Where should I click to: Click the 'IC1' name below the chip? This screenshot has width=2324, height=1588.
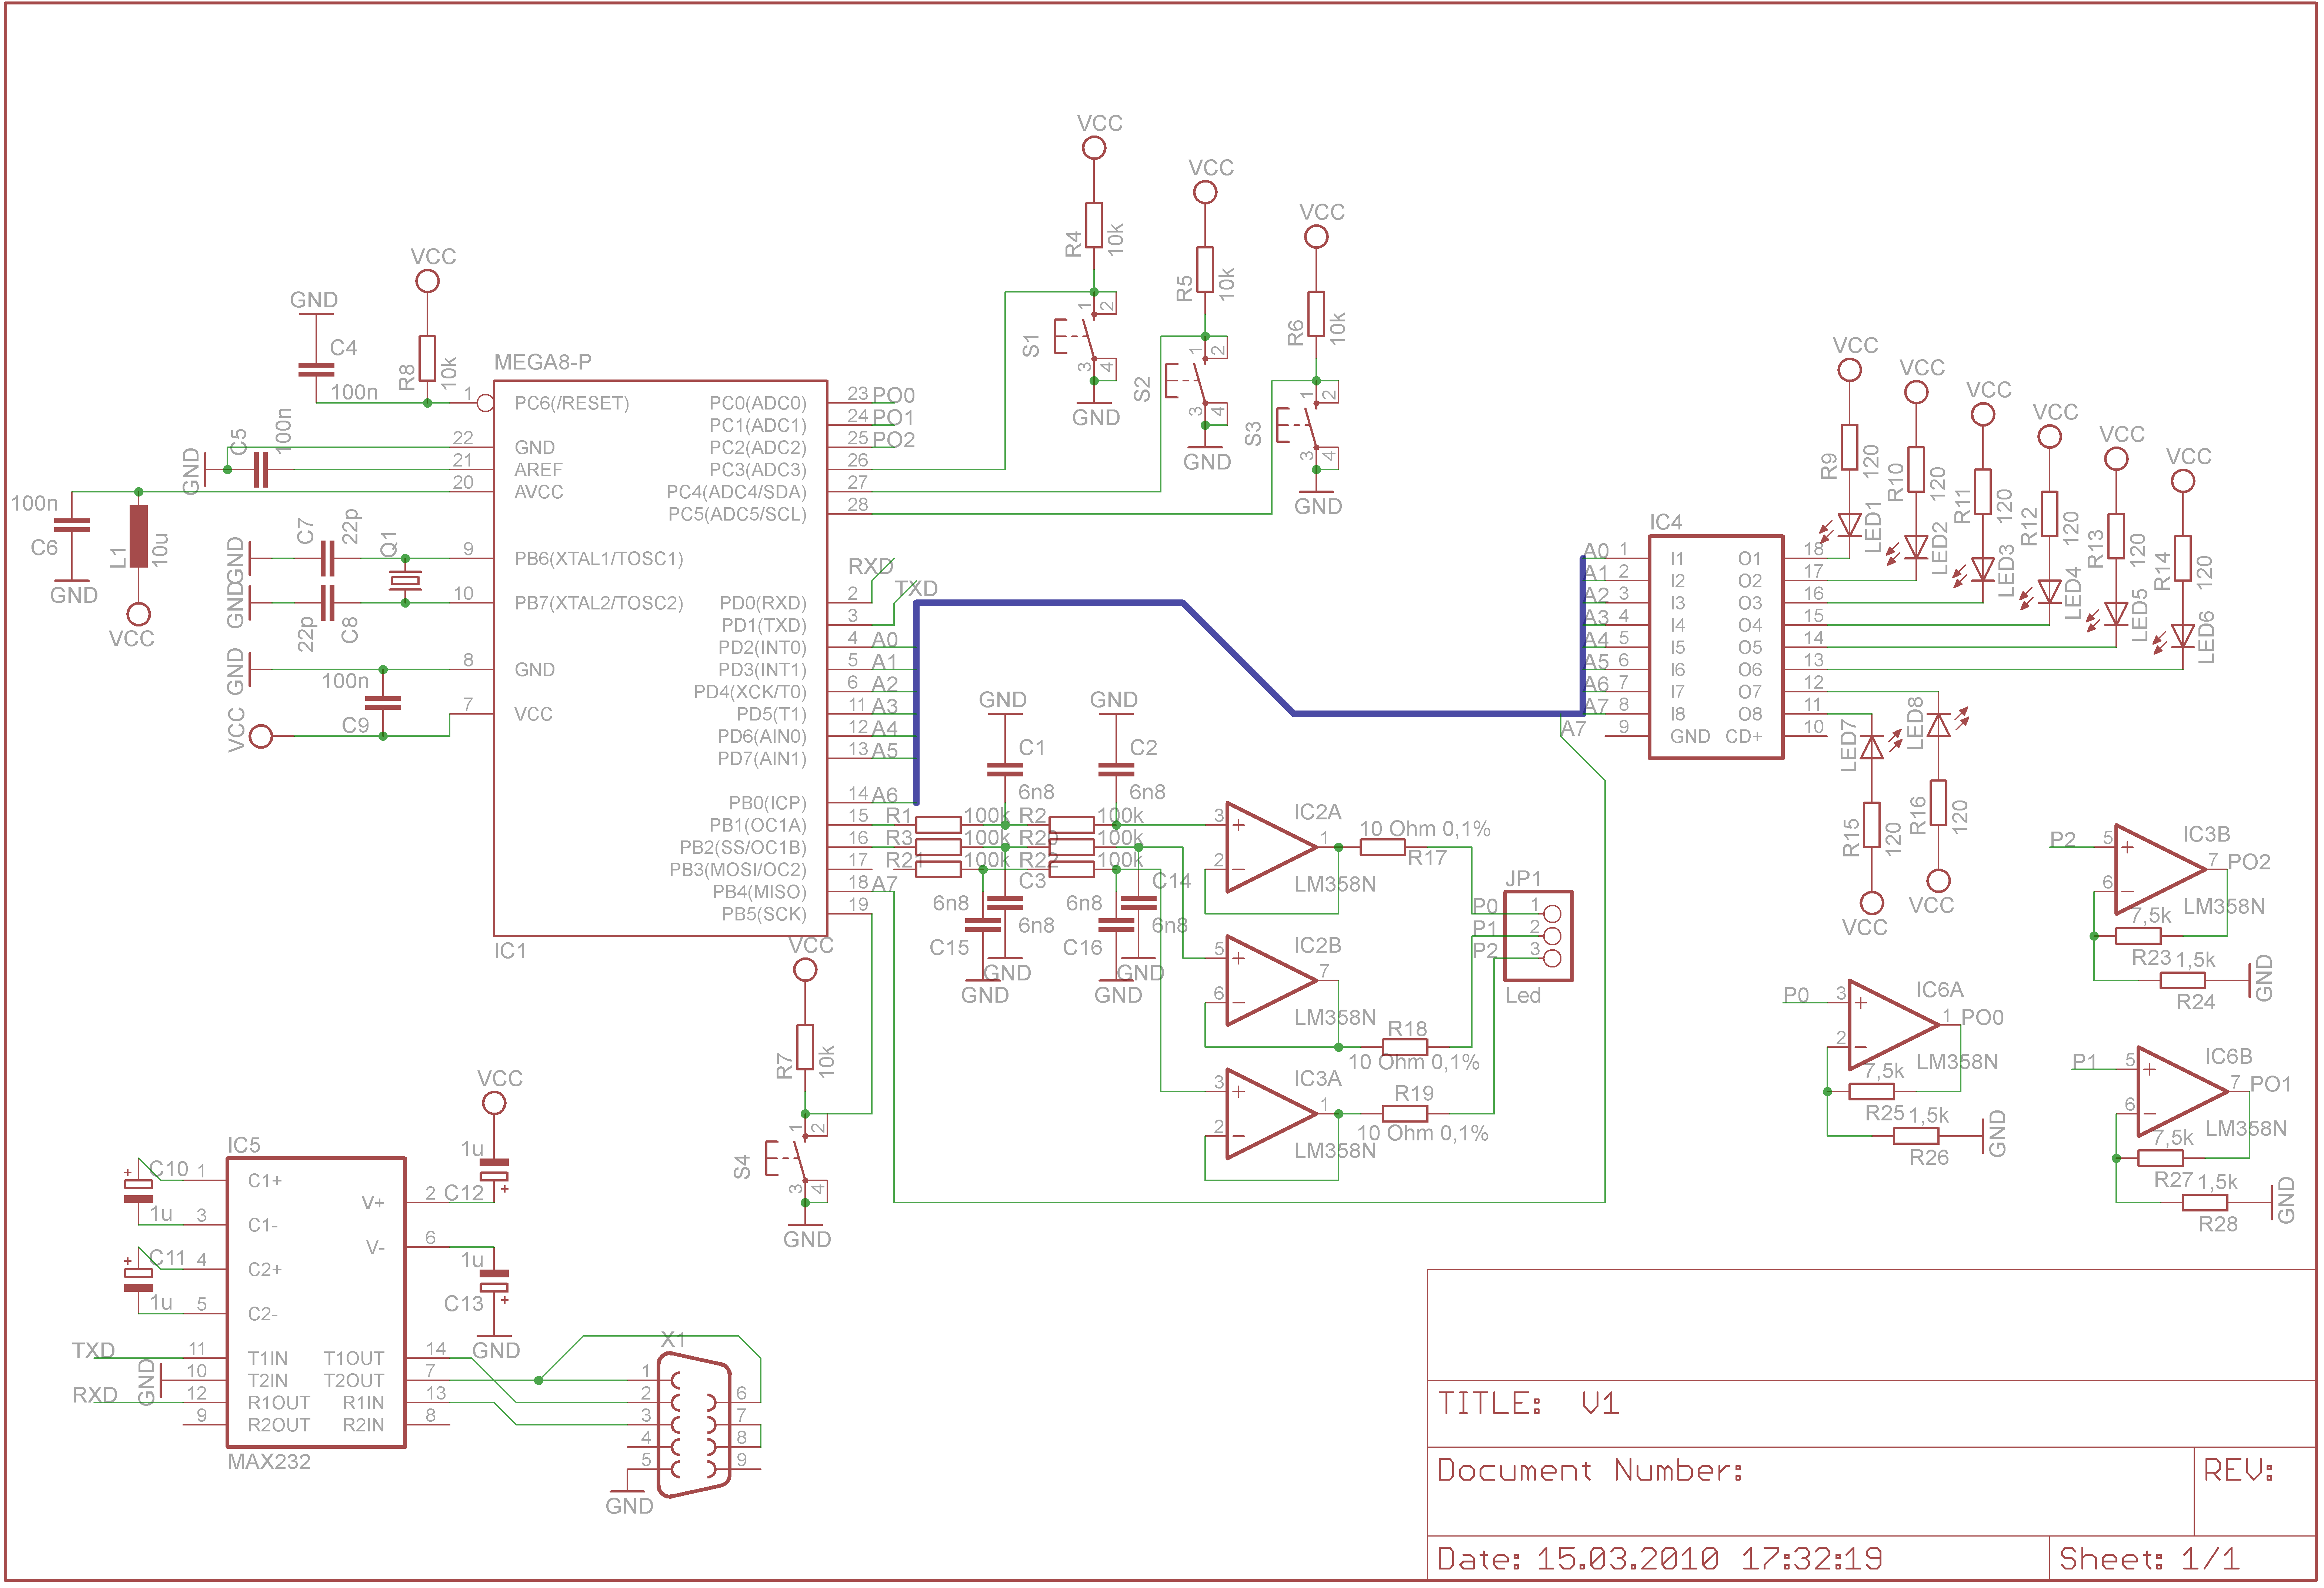pyautogui.click(x=510, y=951)
